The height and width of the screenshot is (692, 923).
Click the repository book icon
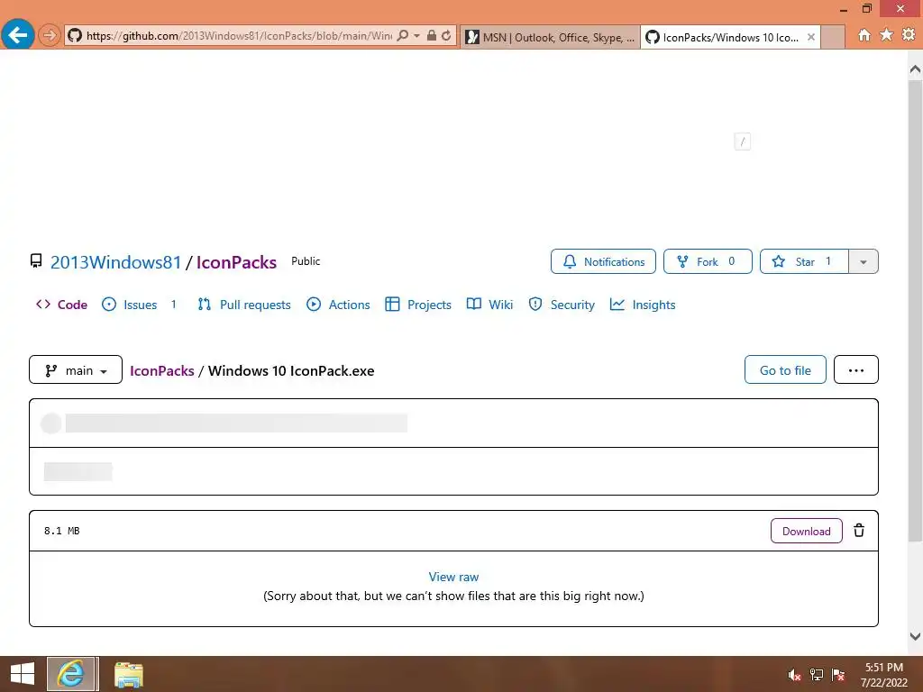pyautogui.click(x=36, y=260)
